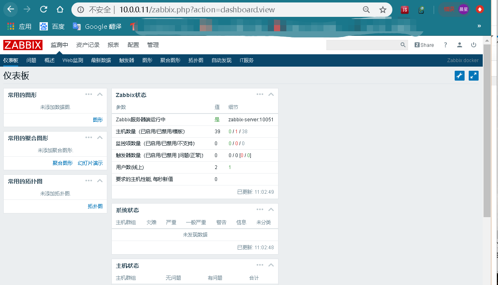498x285 pixels.
Task: Open the 资产记录 main menu
Action: 88,45
